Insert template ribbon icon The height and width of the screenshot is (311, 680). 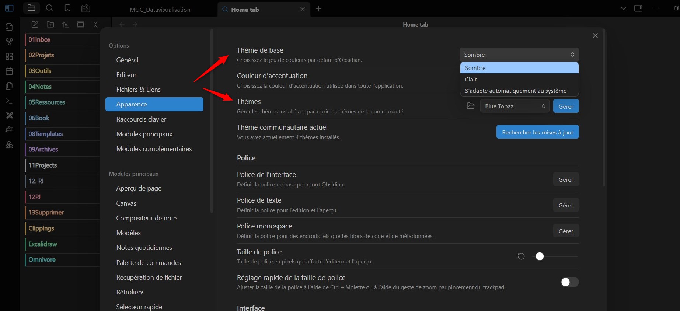tap(9, 86)
